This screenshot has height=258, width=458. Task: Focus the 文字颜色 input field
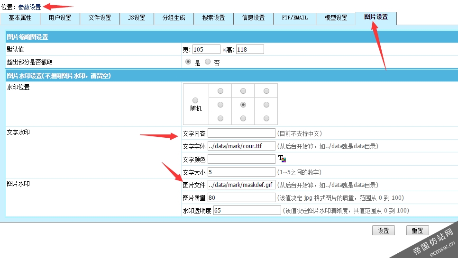point(241,159)
